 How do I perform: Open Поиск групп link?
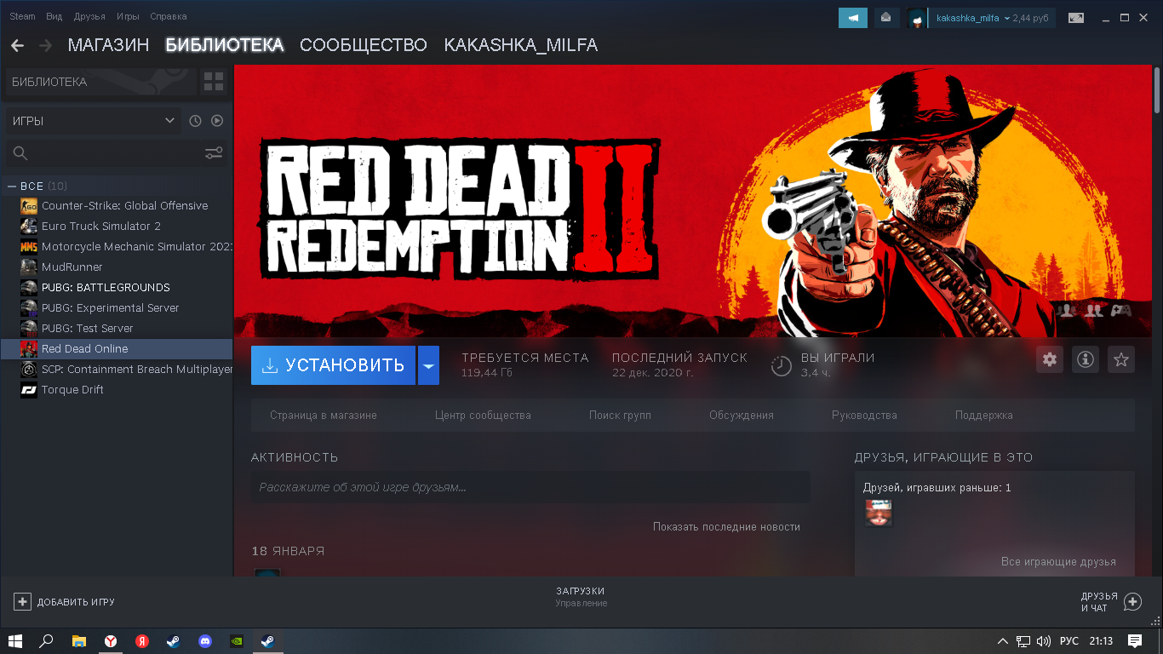click(620, 416)
